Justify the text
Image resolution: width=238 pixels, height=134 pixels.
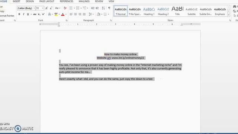click(84, 14)
